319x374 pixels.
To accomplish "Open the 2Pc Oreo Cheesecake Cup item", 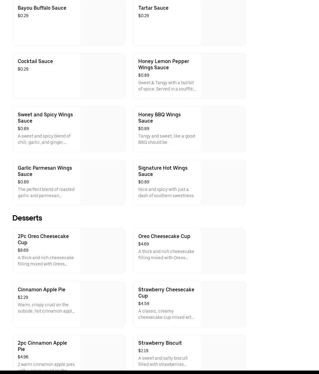I will [x=43, y=239].
